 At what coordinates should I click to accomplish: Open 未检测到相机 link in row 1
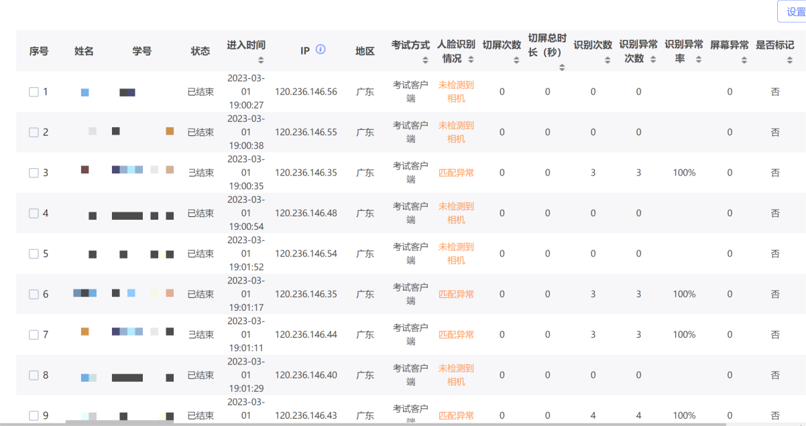pos(456,92)
